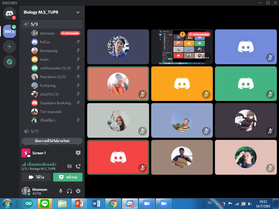
Task: Select FoCus in voice channel list
Action: [56, 42]
